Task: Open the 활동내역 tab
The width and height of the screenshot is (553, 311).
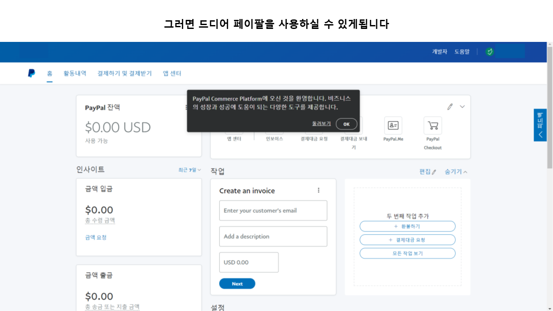Action: (x=75, y=73)
